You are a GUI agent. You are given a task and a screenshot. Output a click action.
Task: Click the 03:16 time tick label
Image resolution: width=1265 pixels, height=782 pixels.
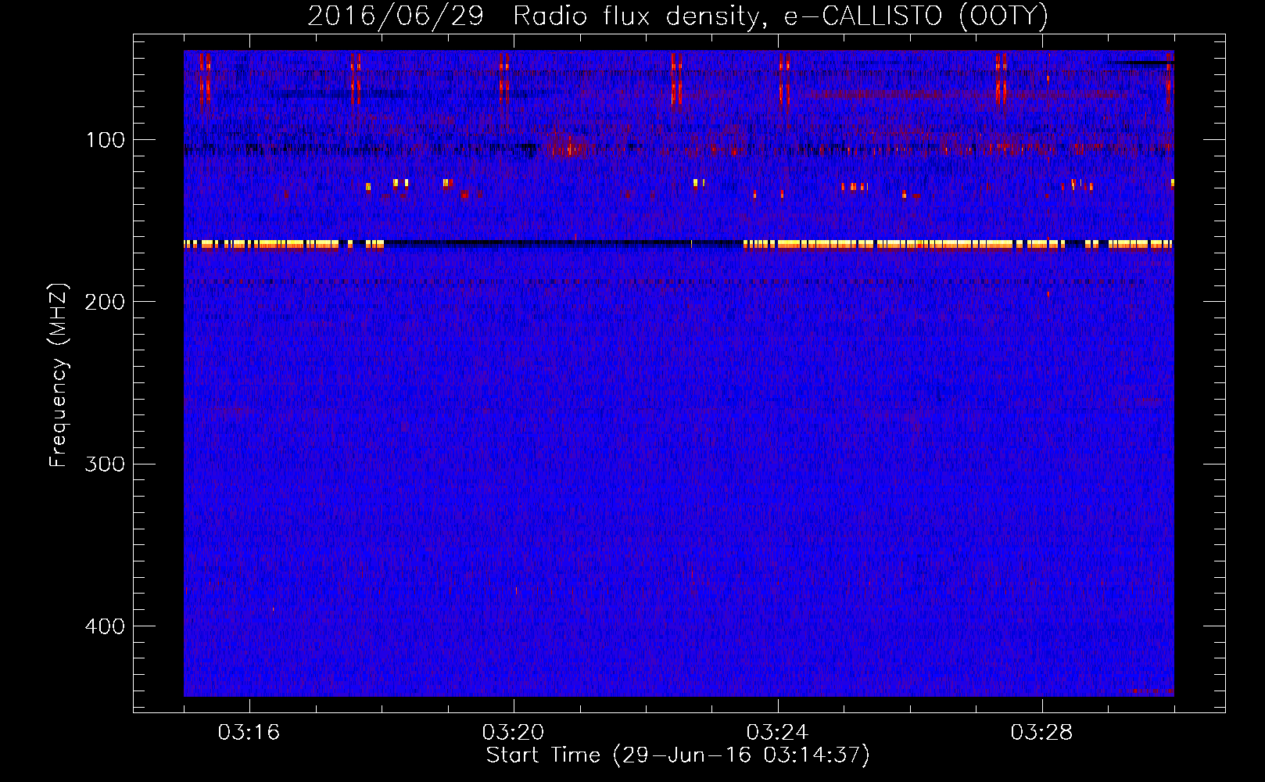pos(249,732)
